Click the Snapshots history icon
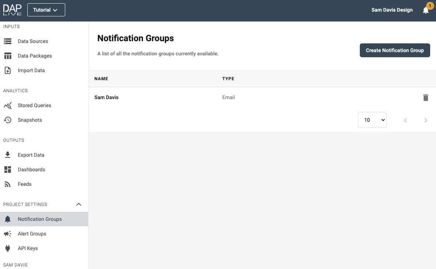This screenshot has height=269, width=436. pos(8,120)
